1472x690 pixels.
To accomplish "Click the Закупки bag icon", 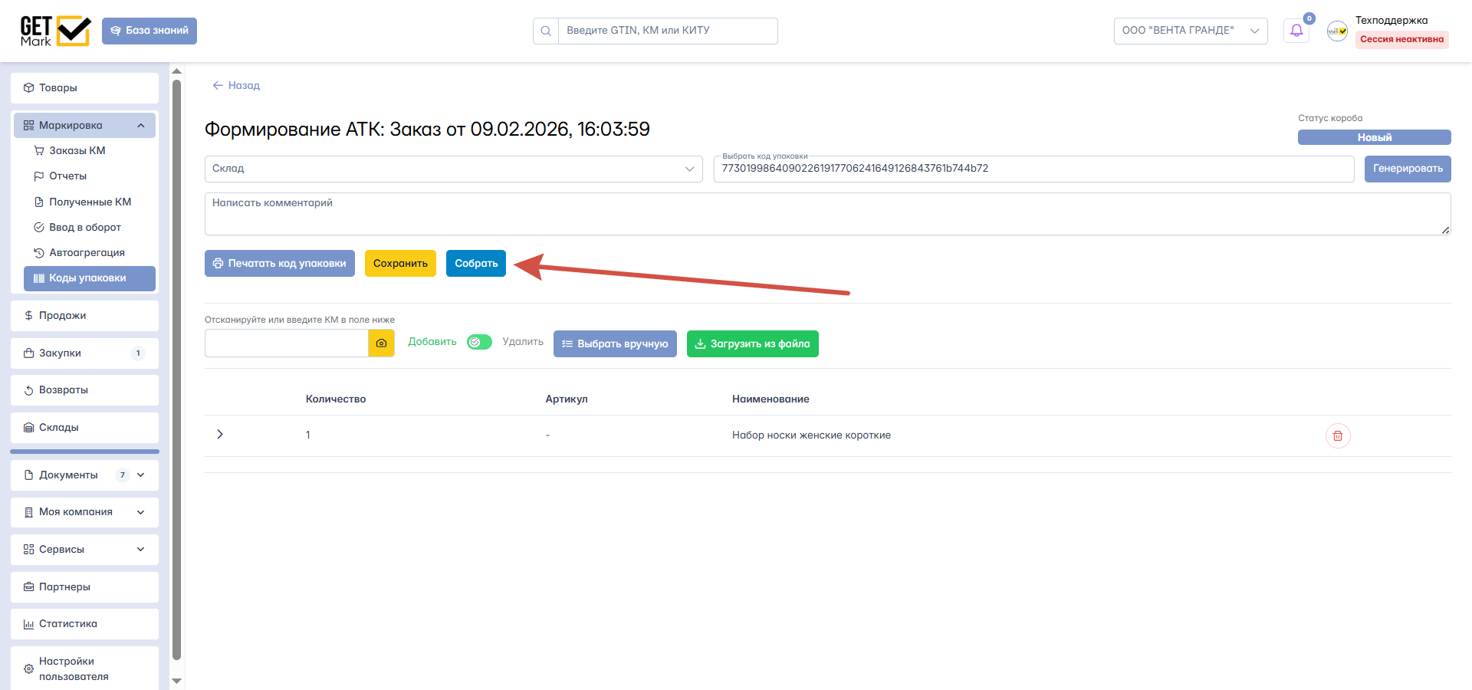I will coord(28,353).
